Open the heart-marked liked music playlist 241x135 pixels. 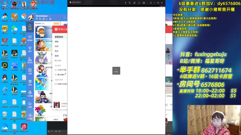[61, 84]
